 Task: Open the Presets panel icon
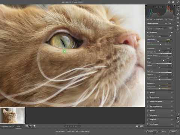pos(178,30)
